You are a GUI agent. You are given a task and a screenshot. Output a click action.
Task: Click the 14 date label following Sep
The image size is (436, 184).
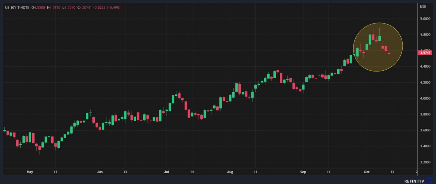point(329,171)
